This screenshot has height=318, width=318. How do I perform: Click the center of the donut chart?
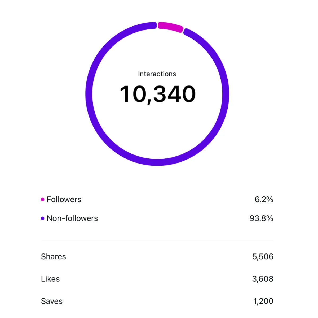(x=157, y=94)
